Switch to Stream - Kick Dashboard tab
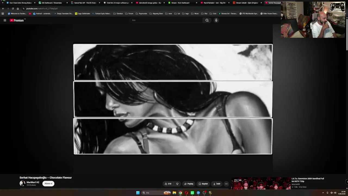The image size is (348, 196). [x=183, y=3]
